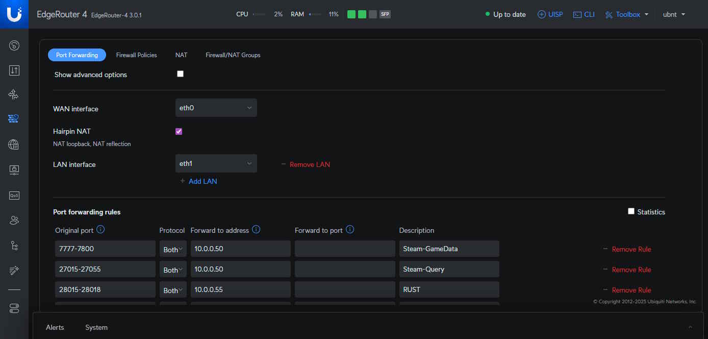Switch to the NAT tab
The height and width of the screenshot is (339, 708).
pos(181,55)
